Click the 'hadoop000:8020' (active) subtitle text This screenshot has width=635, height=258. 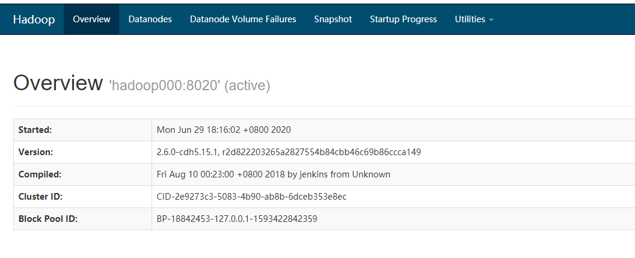coord(189,86)
